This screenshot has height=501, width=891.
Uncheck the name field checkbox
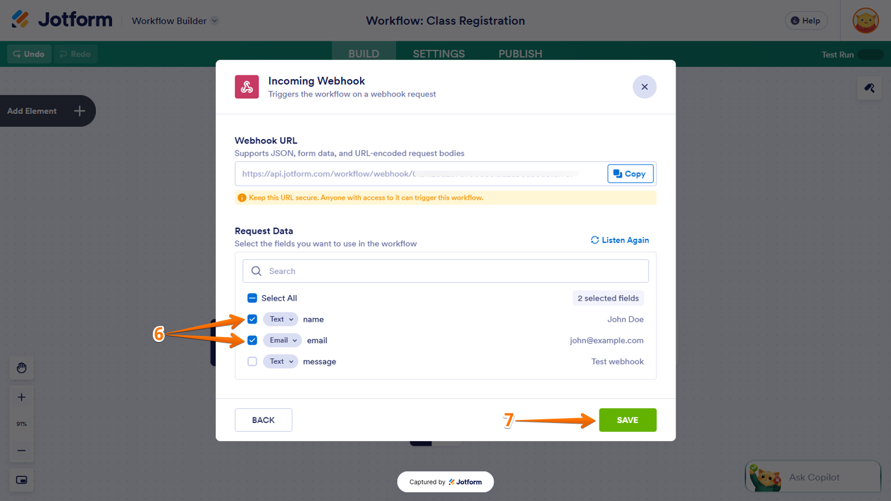pyautogui.click(x=252, y=319)
